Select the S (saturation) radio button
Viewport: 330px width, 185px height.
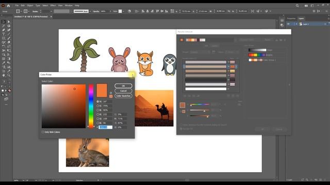pyautogui.click(x=97, y=106)
